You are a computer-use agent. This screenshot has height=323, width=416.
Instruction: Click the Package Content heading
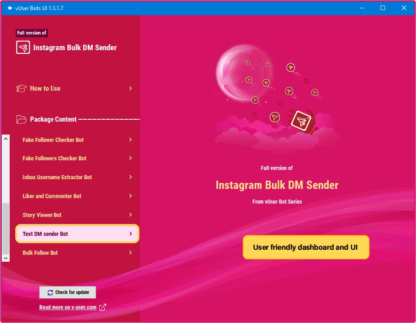coord(53,119)
